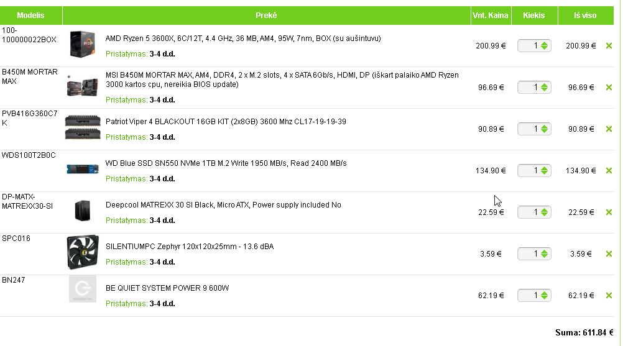Remove Deepcool MATREXX 30 from cart
623x346 pixels.
click(x=609, y=212)
